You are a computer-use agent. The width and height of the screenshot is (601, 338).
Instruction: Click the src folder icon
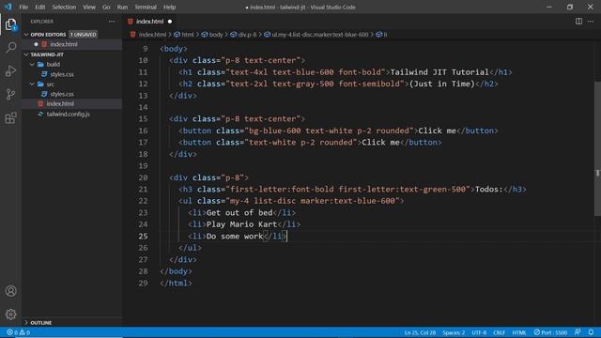click(x=40, y=84)
